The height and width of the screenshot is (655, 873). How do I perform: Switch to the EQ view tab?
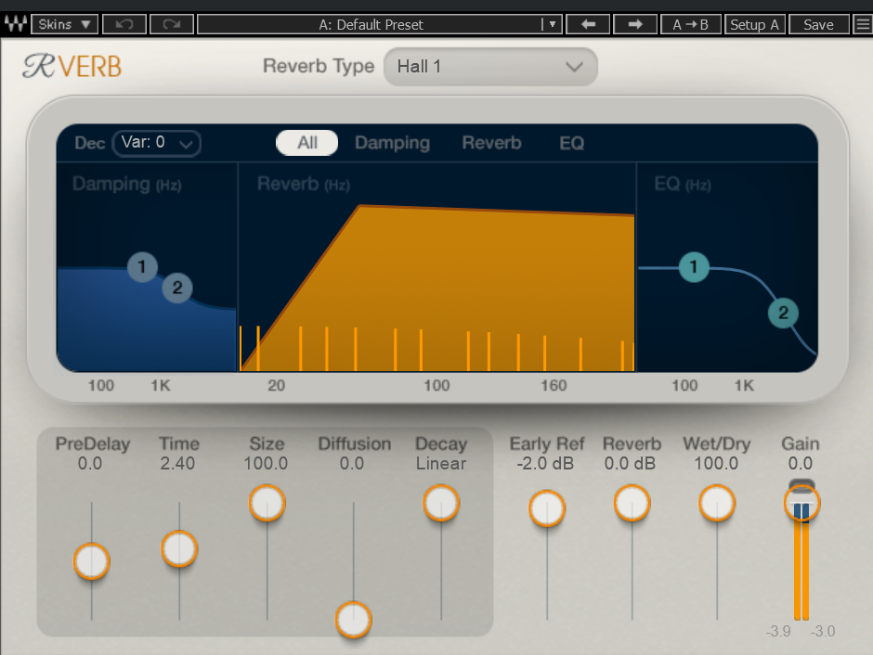(x=572, y=143)
